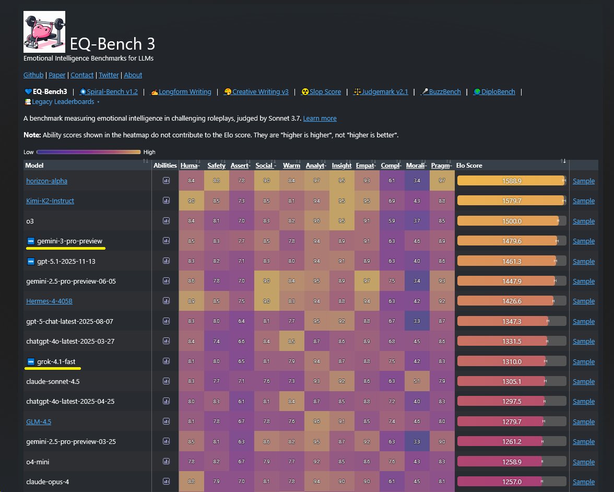Open the Longform Writing leaderboard
The width and height of the screenshot is (614, 492).
coord(181,92)
